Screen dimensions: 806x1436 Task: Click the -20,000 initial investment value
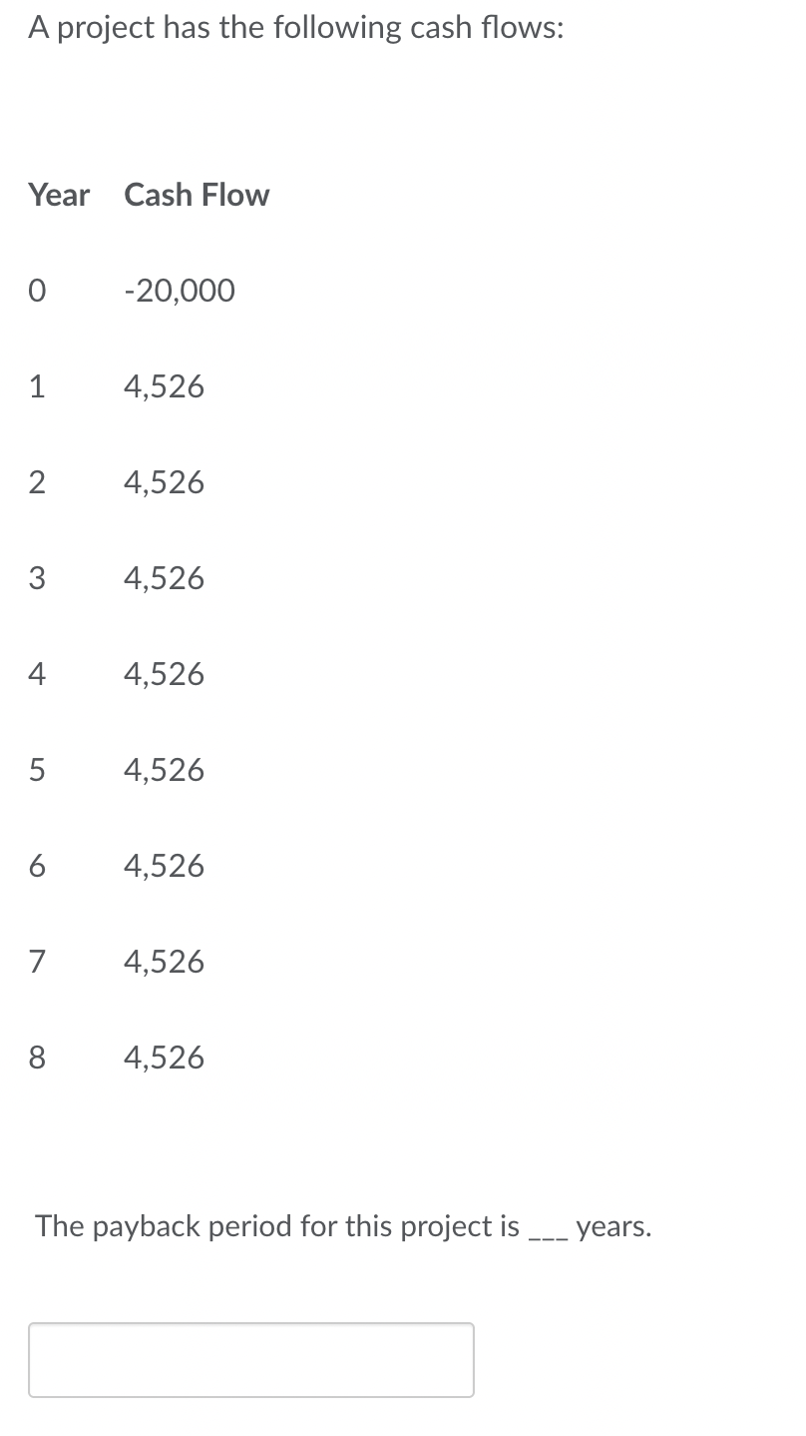tap(180, 291)
